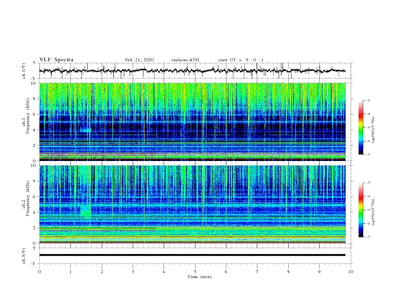
Task: Click time axis end tick label '10'
Action: tap(351, 272)
